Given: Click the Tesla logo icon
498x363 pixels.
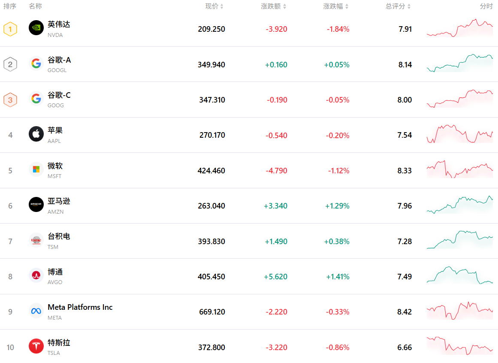Looking at the screenshot, I should 36,346.
